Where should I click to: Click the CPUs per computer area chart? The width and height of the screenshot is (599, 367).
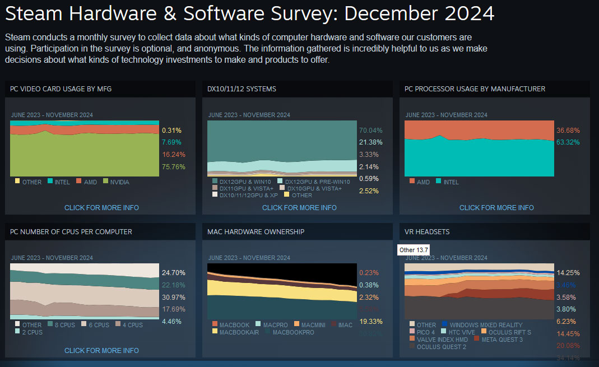pyautogui.click(x=85, y=291)
